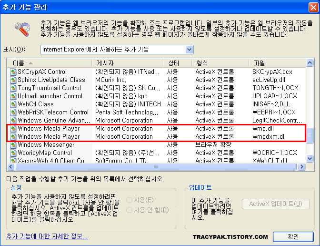Sort list by 게시자 column header
This screenshot has height=246, width=320.
tap(128, 63)
